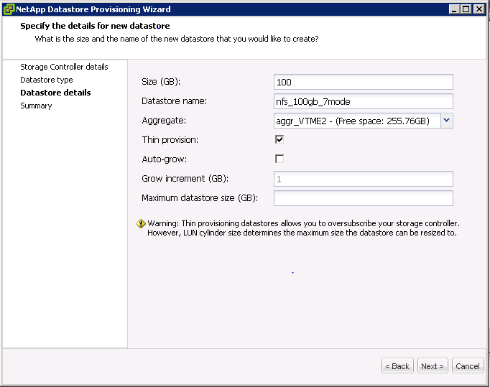Screen dimensions: 490x387
Task: Select Storage Controller details step
Action: click(64, 67)
